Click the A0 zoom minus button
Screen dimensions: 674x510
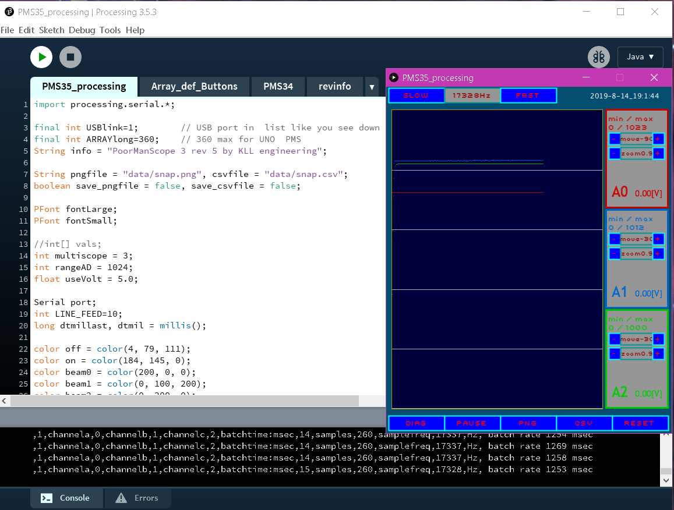pyautogui.click(x=615, y=154)
